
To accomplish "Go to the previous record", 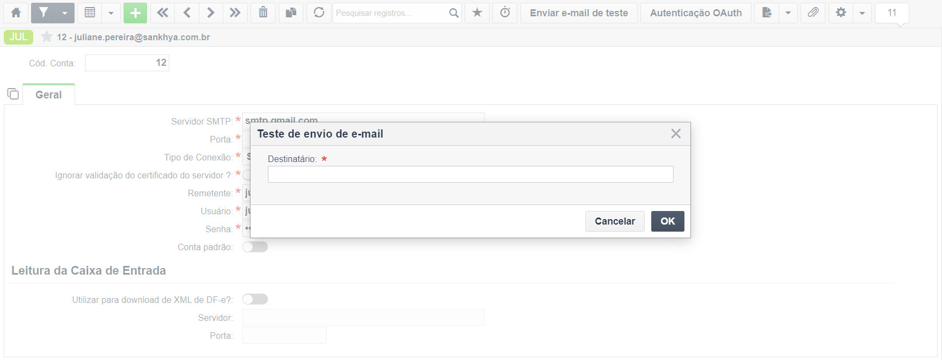I will (x=187, y=13).
